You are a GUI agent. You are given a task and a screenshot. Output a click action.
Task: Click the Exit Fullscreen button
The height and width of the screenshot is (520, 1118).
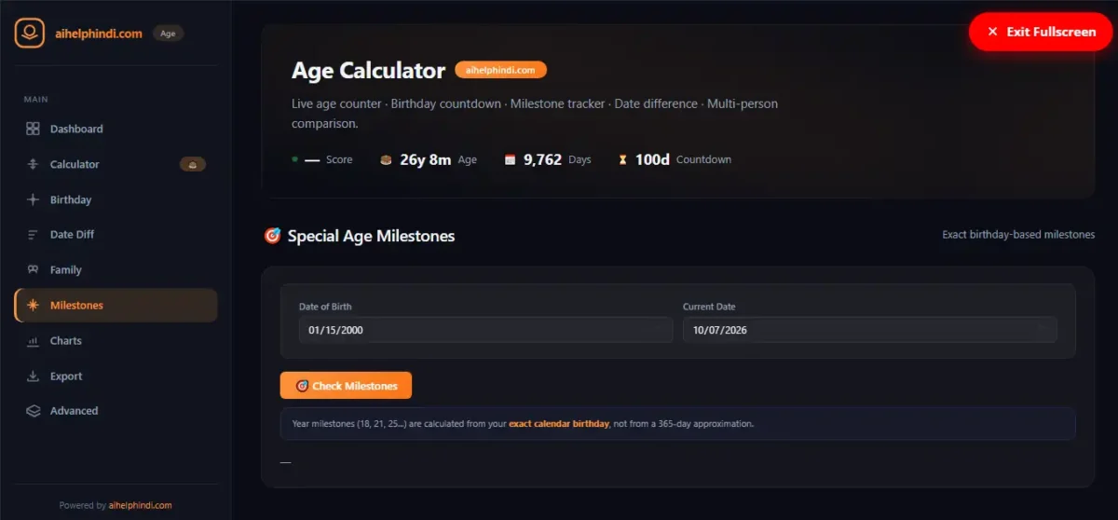click(x=1041, y=32)
